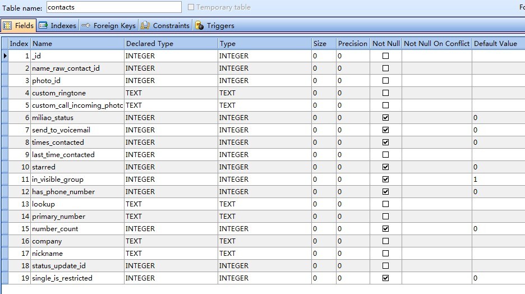Open Declared Type cell for custom_ringtone
The image size is (525, 294).
[171, 93]
